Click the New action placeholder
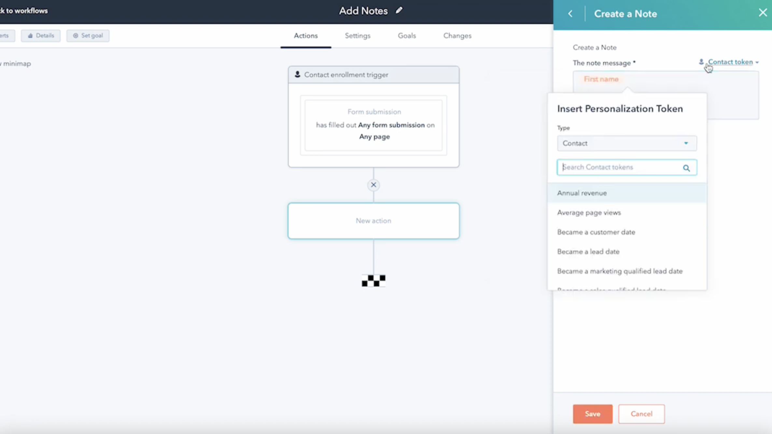This screenshot has height=434, width=772. click(373, 221)
